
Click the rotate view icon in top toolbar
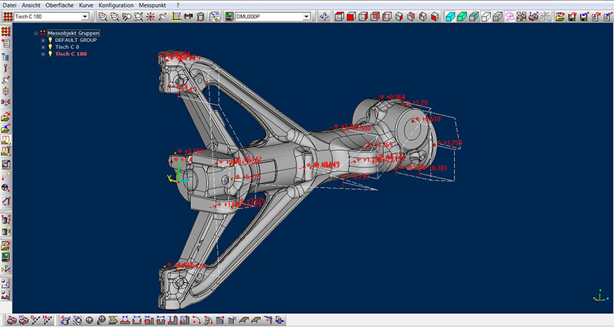coord(163,16)
